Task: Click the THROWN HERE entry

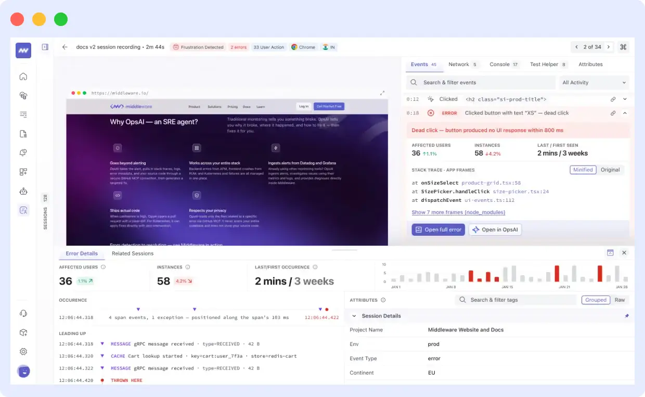Action: tap(126, 380)
